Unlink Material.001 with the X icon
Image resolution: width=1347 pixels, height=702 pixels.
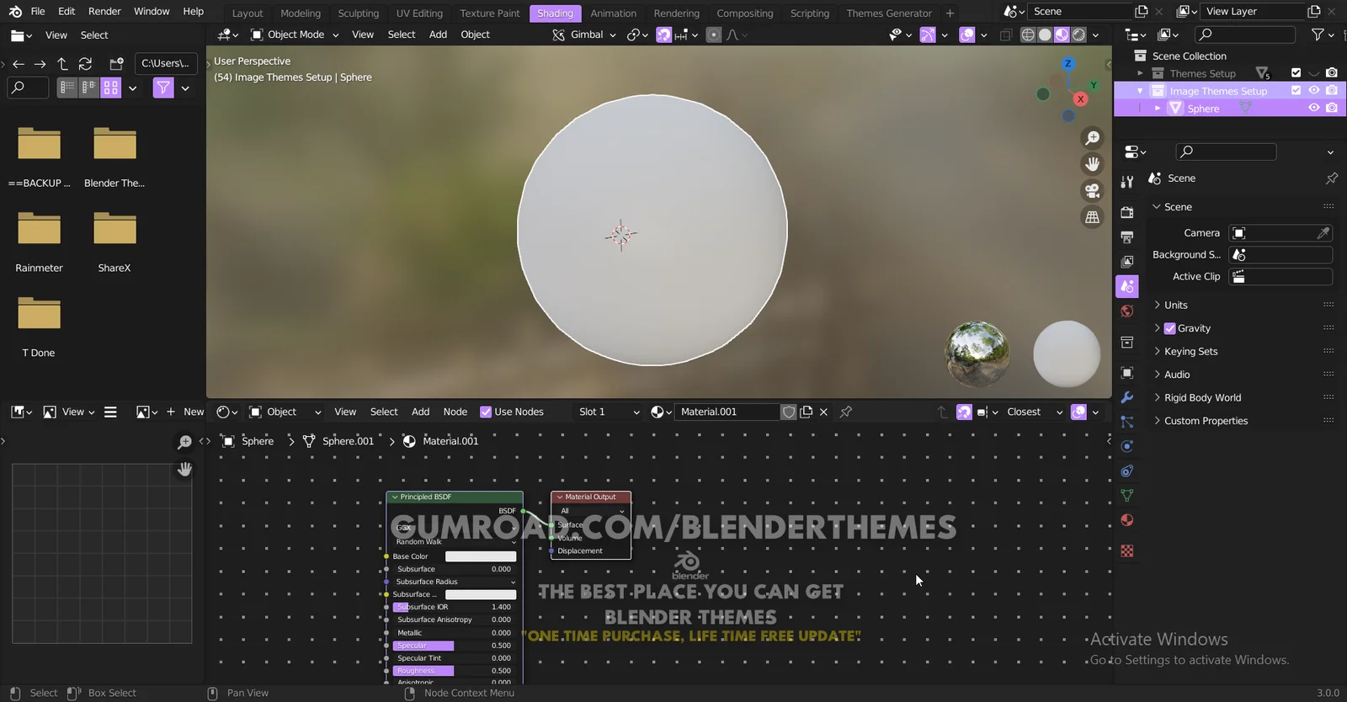click(x=823, y=412)
